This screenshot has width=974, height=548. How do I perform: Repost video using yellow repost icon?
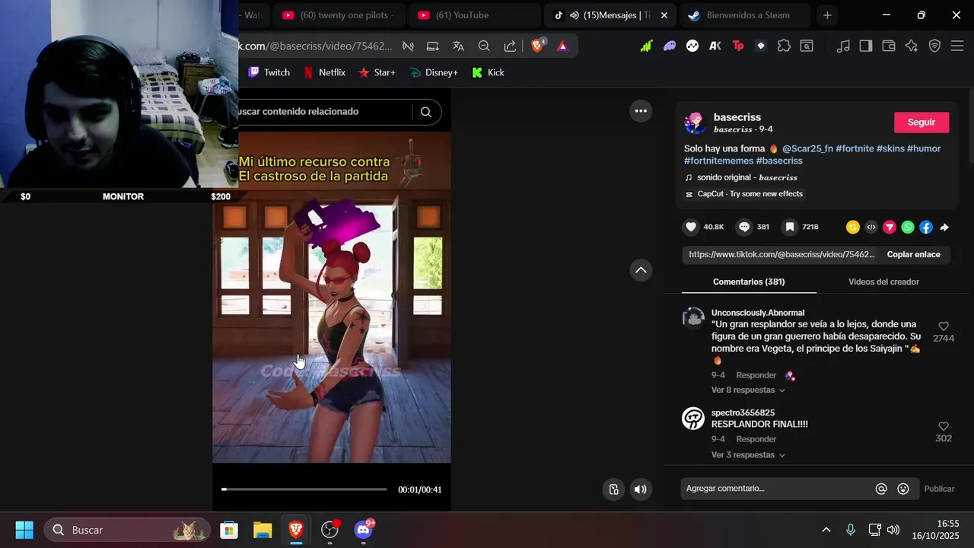[853, 227]
